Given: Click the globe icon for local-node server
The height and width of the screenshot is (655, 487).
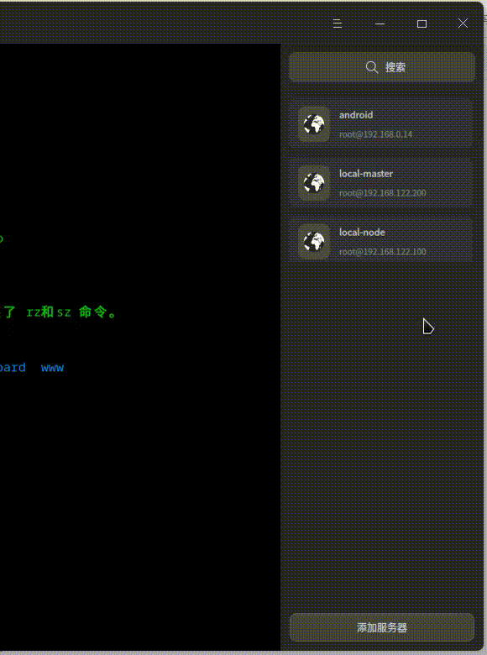Looking at the screenshot, I should (x=314, y=242).
